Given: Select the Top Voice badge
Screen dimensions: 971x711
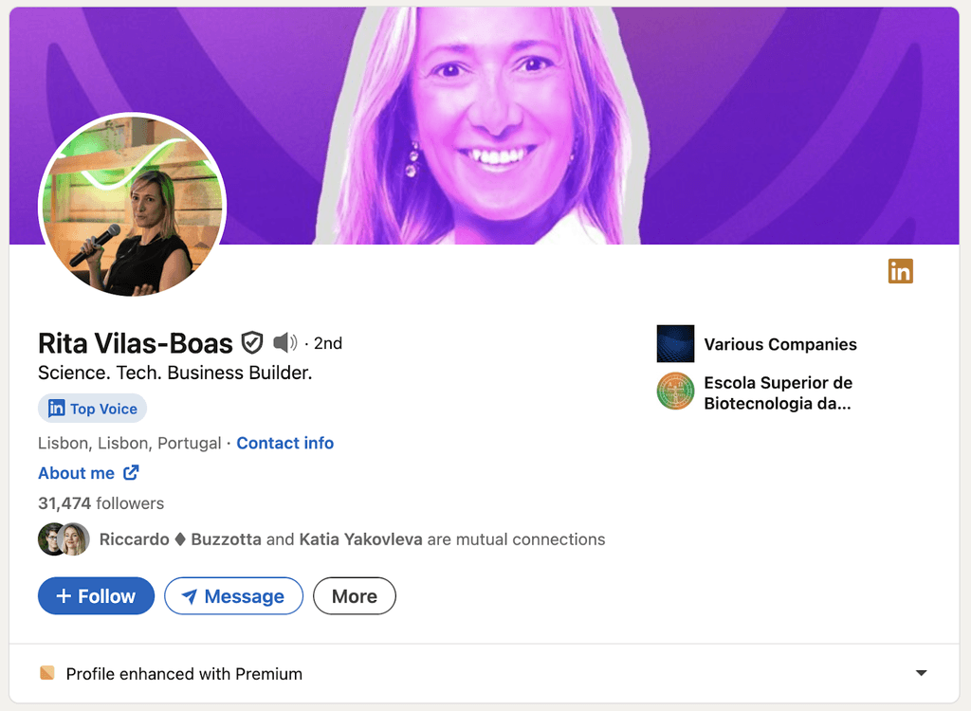Looking at the screenshot, I should (92, 408).
